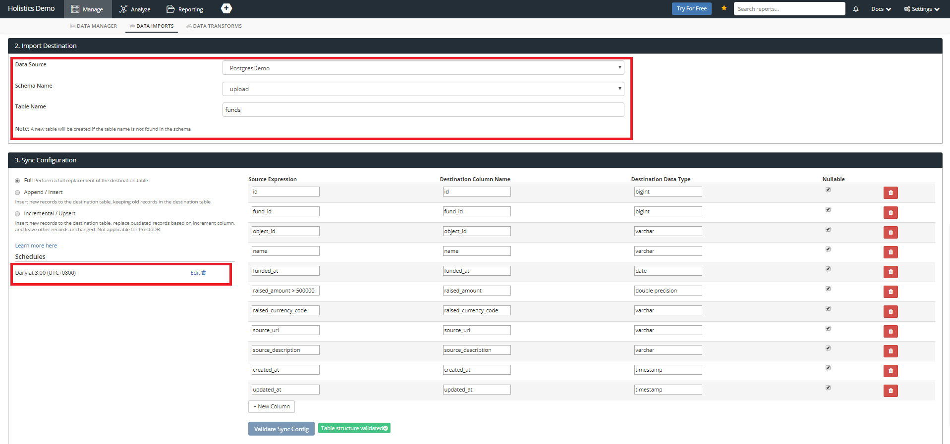Add a row with + New Column
The height and width of the screenshot is (444, 950).
click(x=272, y=406)
